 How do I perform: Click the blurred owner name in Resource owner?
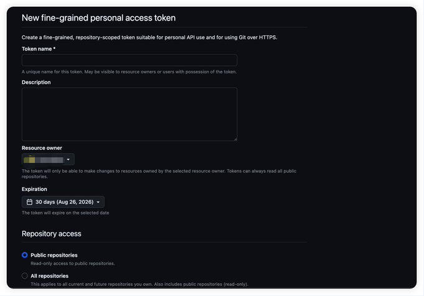pos(49,160)
